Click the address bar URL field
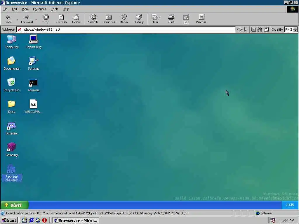Screen dimensions: 299x224 tap(126, 29)
